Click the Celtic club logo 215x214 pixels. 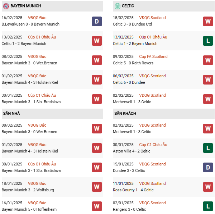(x=117, y=6)
